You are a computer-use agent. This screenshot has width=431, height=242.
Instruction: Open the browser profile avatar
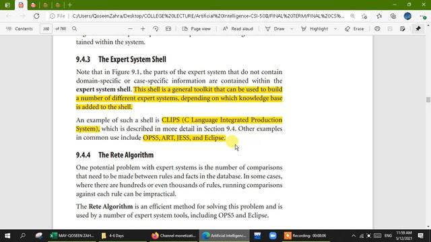click(x=407, y=16)
